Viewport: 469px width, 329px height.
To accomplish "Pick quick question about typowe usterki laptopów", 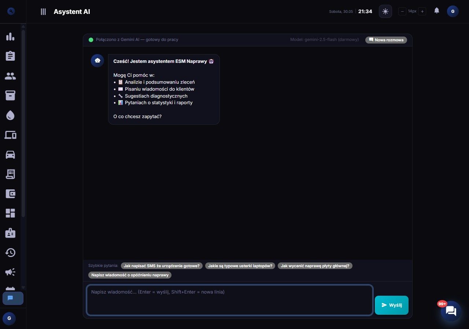I will coord(240,266).
